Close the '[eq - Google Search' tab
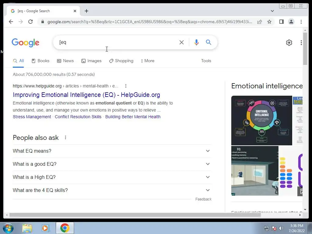312x234 pixels. tap(75, 11)
